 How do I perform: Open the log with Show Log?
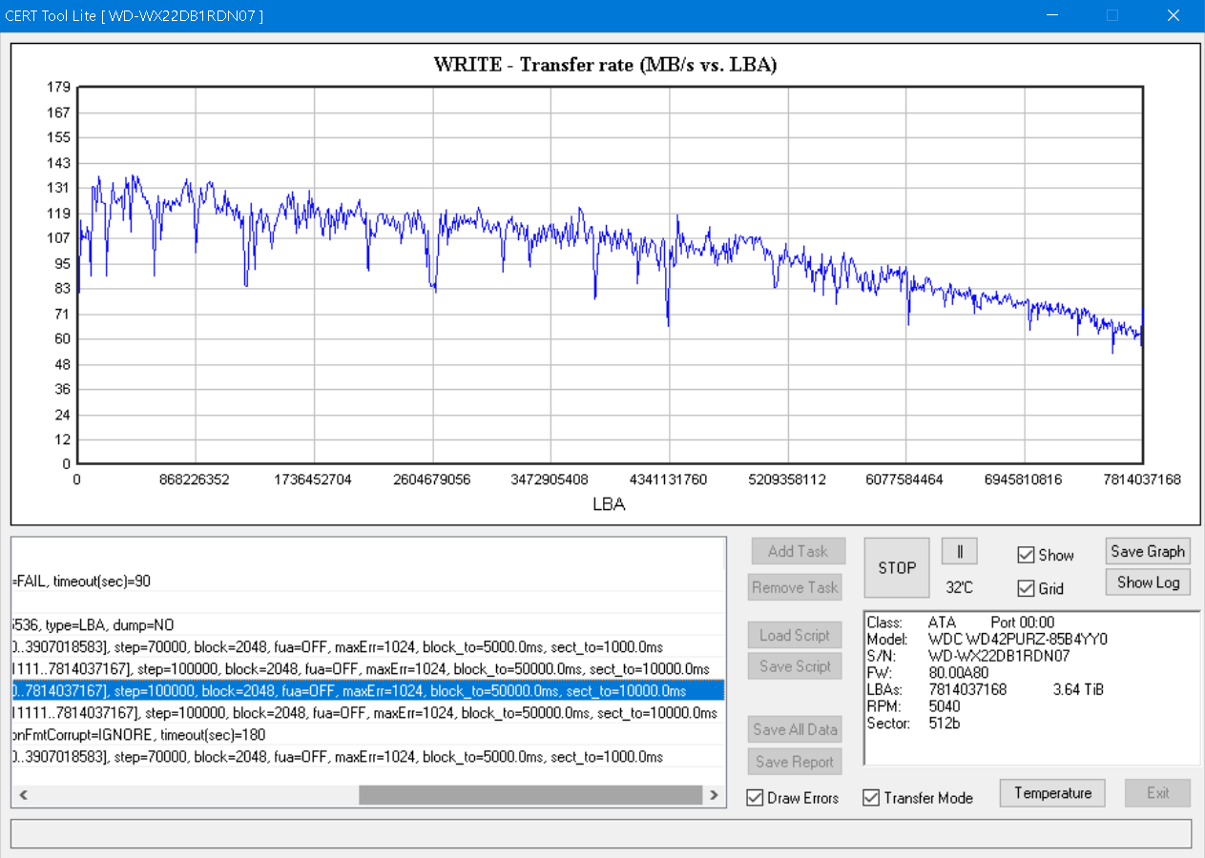(1147, 582)
